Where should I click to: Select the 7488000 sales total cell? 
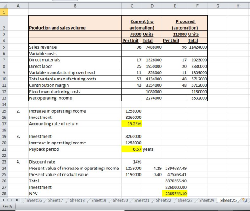coord(152,47)
